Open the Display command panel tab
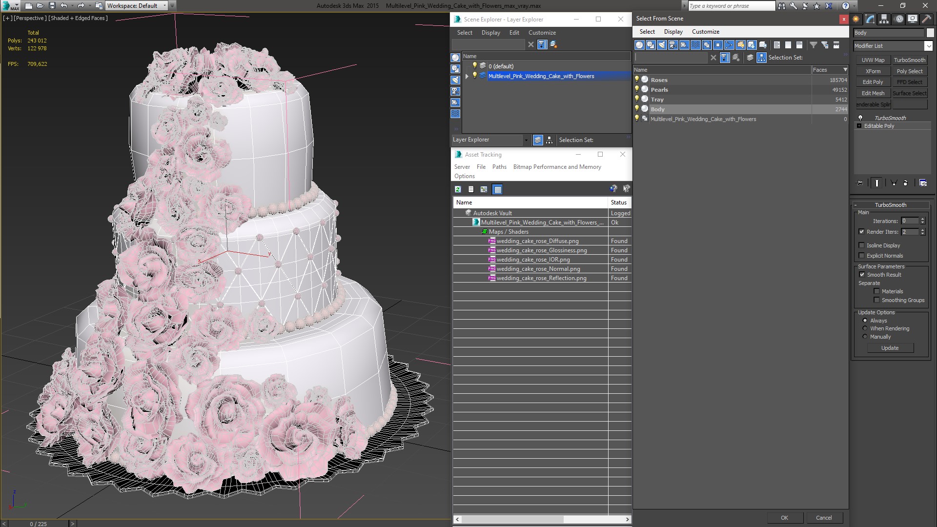 click(912, 19)
